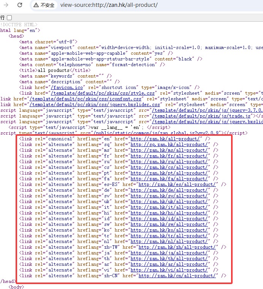Click the <body> tag line
Image resolution: width=263 pixels, height=289 pixels.
16,287
